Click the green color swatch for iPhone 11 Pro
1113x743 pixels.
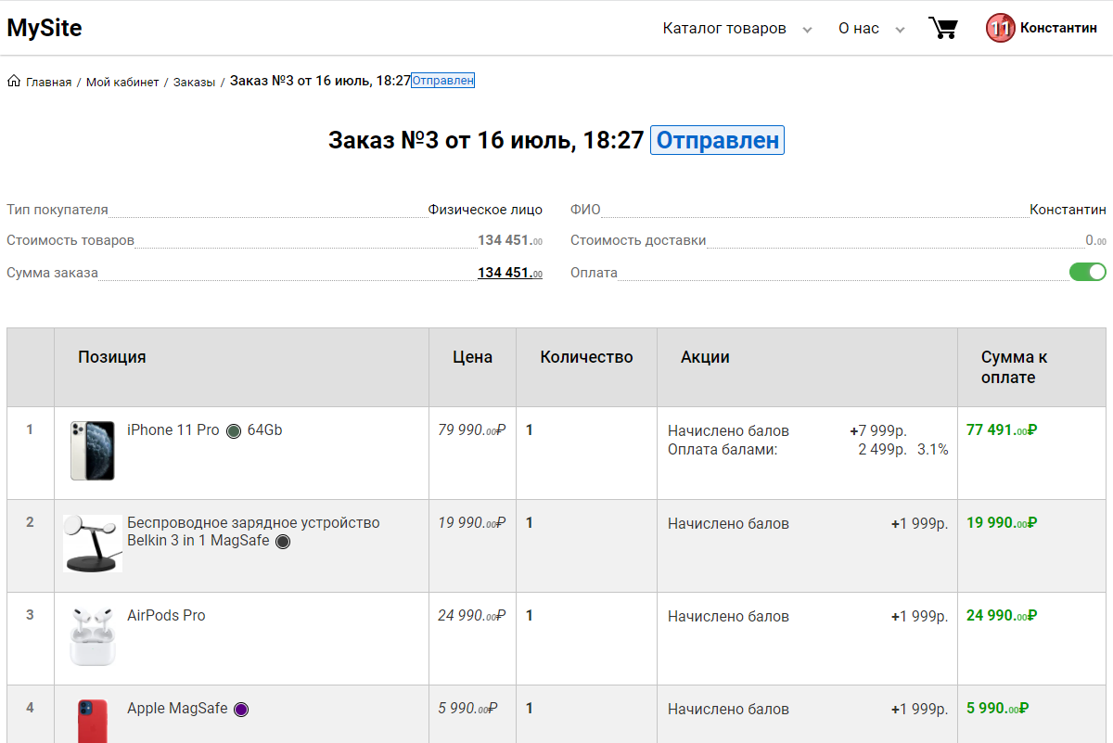(234, 430)
